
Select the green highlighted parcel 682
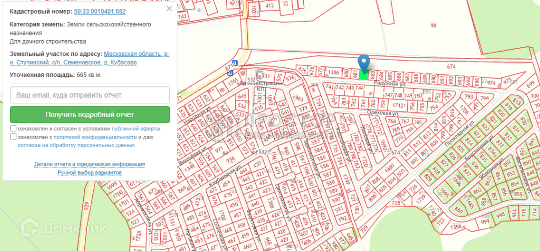364,74
